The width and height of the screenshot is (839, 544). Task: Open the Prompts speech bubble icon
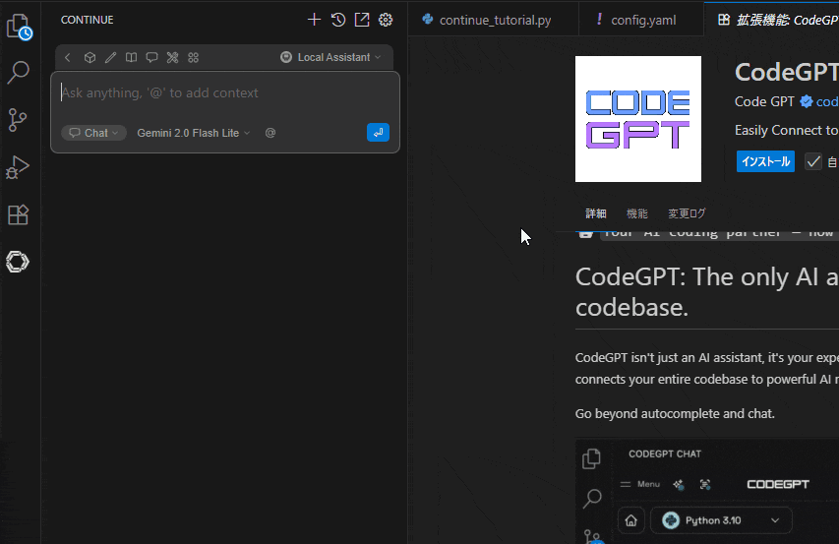[x=151, y=57]
